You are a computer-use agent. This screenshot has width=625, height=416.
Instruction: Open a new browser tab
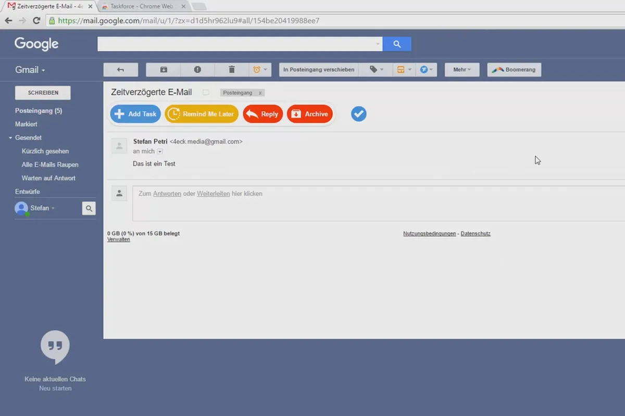click(199, 6)
